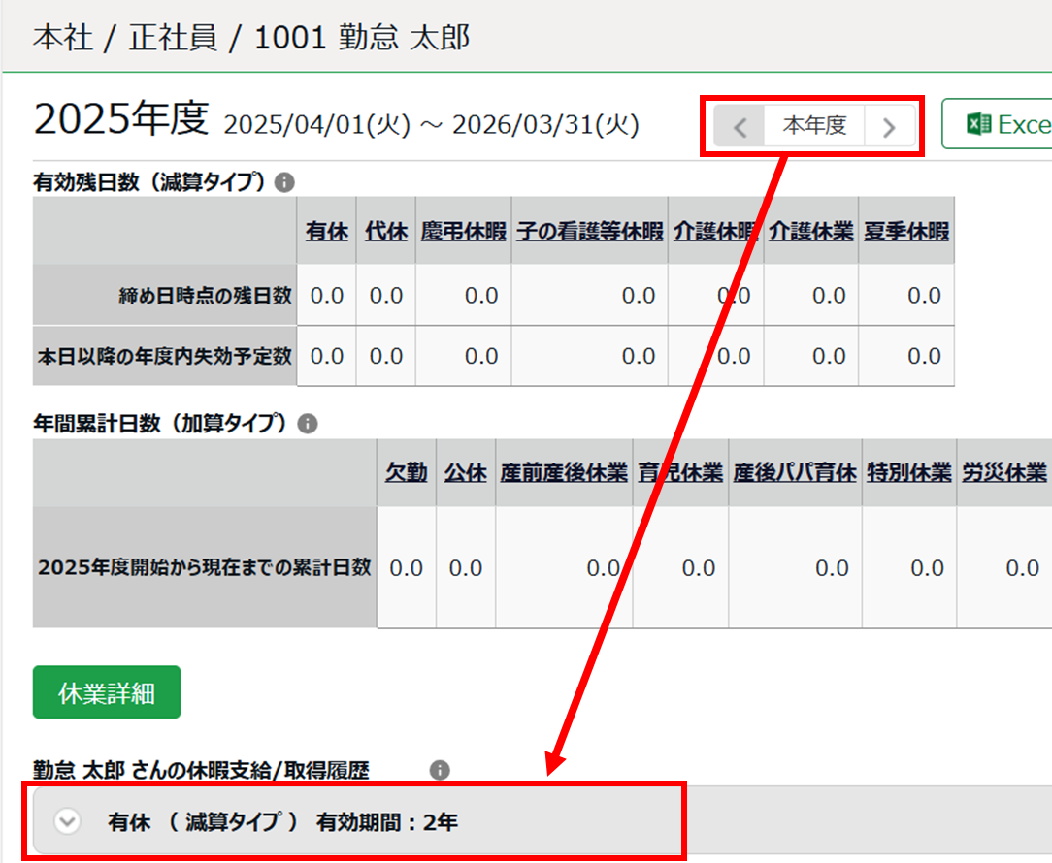Image resolution: width=1052 pixels, height=863 pixels.
Task: Open info icon beside 休暇支給/取得履歴
Action: 440,770
